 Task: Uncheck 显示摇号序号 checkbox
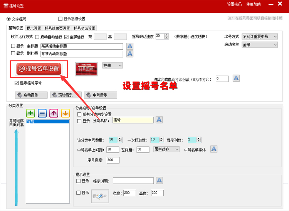(17, 83)
